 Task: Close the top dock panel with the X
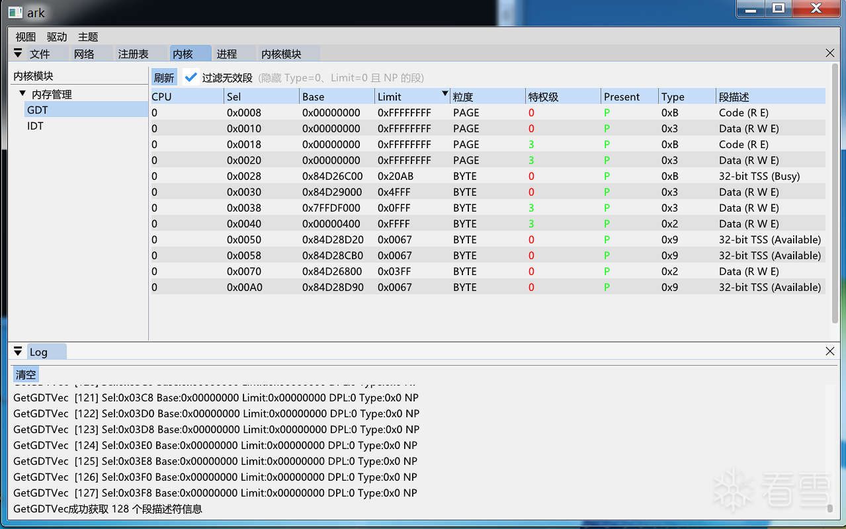[x=830, y=53]
